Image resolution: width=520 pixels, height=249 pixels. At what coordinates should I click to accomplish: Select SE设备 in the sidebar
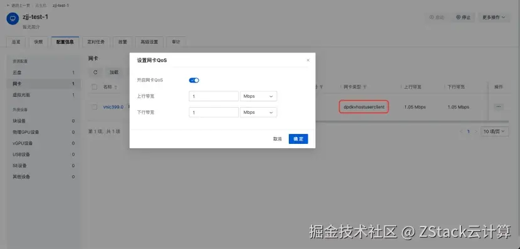click(x=43, y=166)
